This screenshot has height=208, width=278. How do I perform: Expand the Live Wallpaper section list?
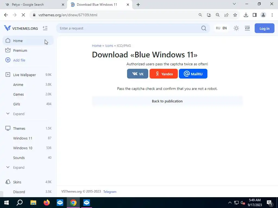pos(15,114)
